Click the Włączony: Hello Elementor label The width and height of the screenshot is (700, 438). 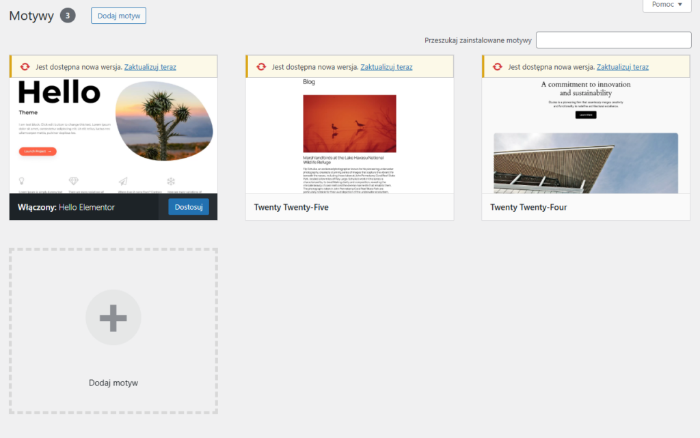point(66,207)
